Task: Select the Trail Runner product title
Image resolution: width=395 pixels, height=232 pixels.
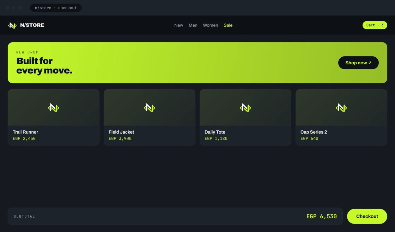Action: coord(25,132)
